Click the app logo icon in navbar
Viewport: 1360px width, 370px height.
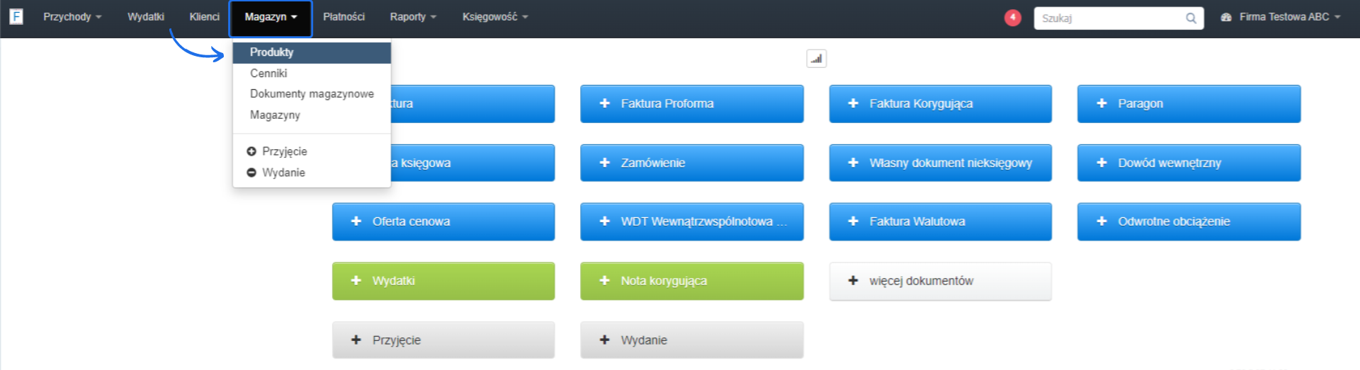tap(16, 16)
